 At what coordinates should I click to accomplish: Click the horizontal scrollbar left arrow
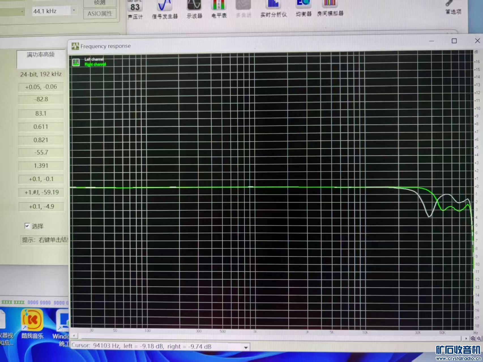(x=74, y=336)
